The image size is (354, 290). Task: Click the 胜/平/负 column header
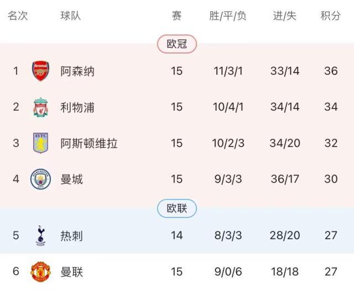[x=228, y=16]
